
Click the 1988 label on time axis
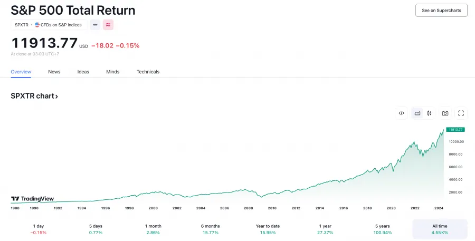point(15,208)
